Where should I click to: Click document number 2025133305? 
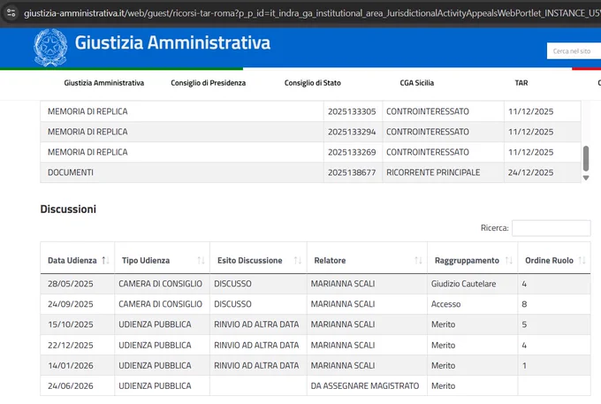click(x=352, y=111)
